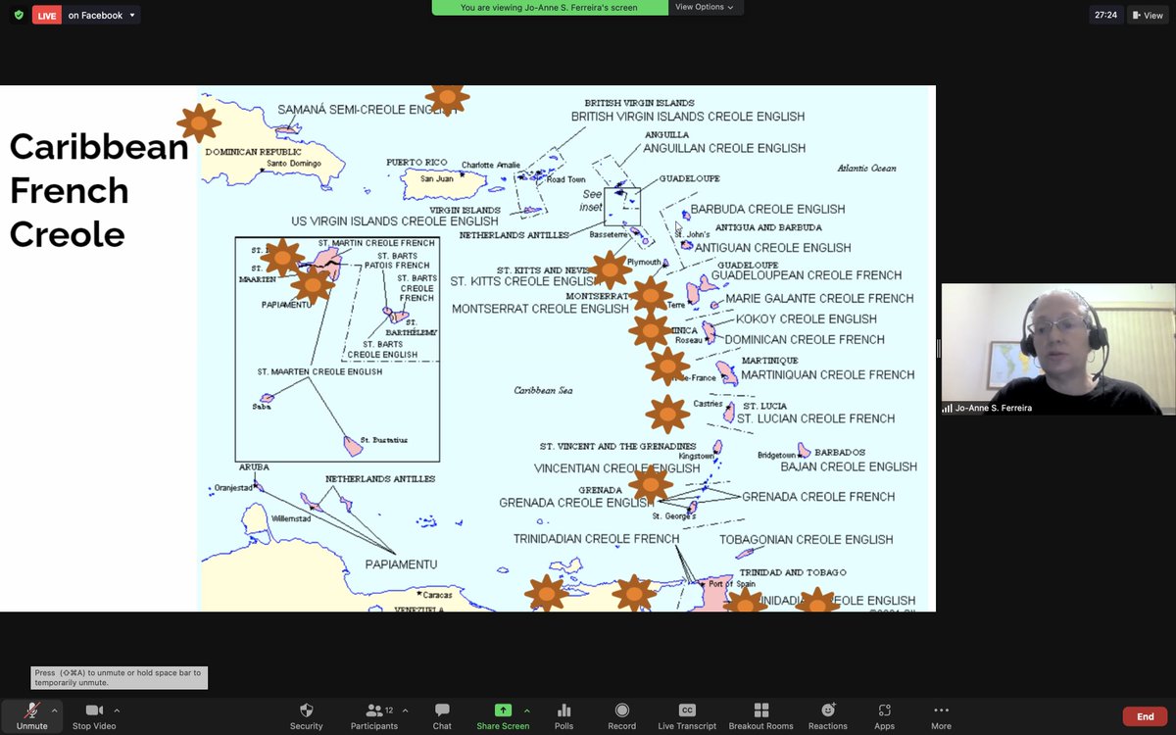Click the red End meeting button

tap(1145, 716)
